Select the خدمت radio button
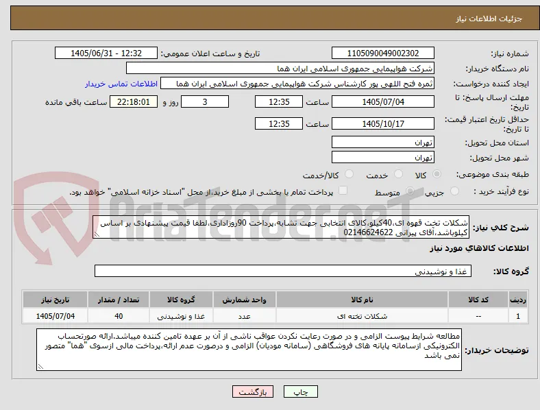540x410 pixels. (x=398, y=174)
